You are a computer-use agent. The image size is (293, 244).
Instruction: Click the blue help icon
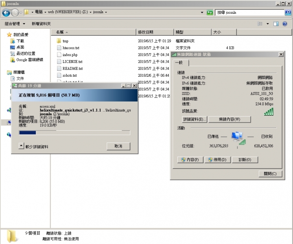285,24
